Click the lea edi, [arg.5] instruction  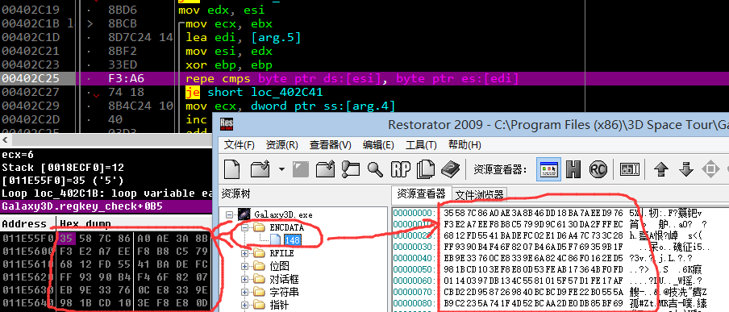pyautogui.click(x=244, y=37)
